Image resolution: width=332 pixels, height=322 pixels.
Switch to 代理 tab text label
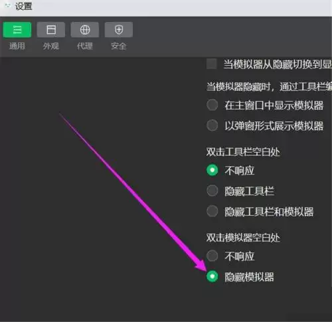85,46
